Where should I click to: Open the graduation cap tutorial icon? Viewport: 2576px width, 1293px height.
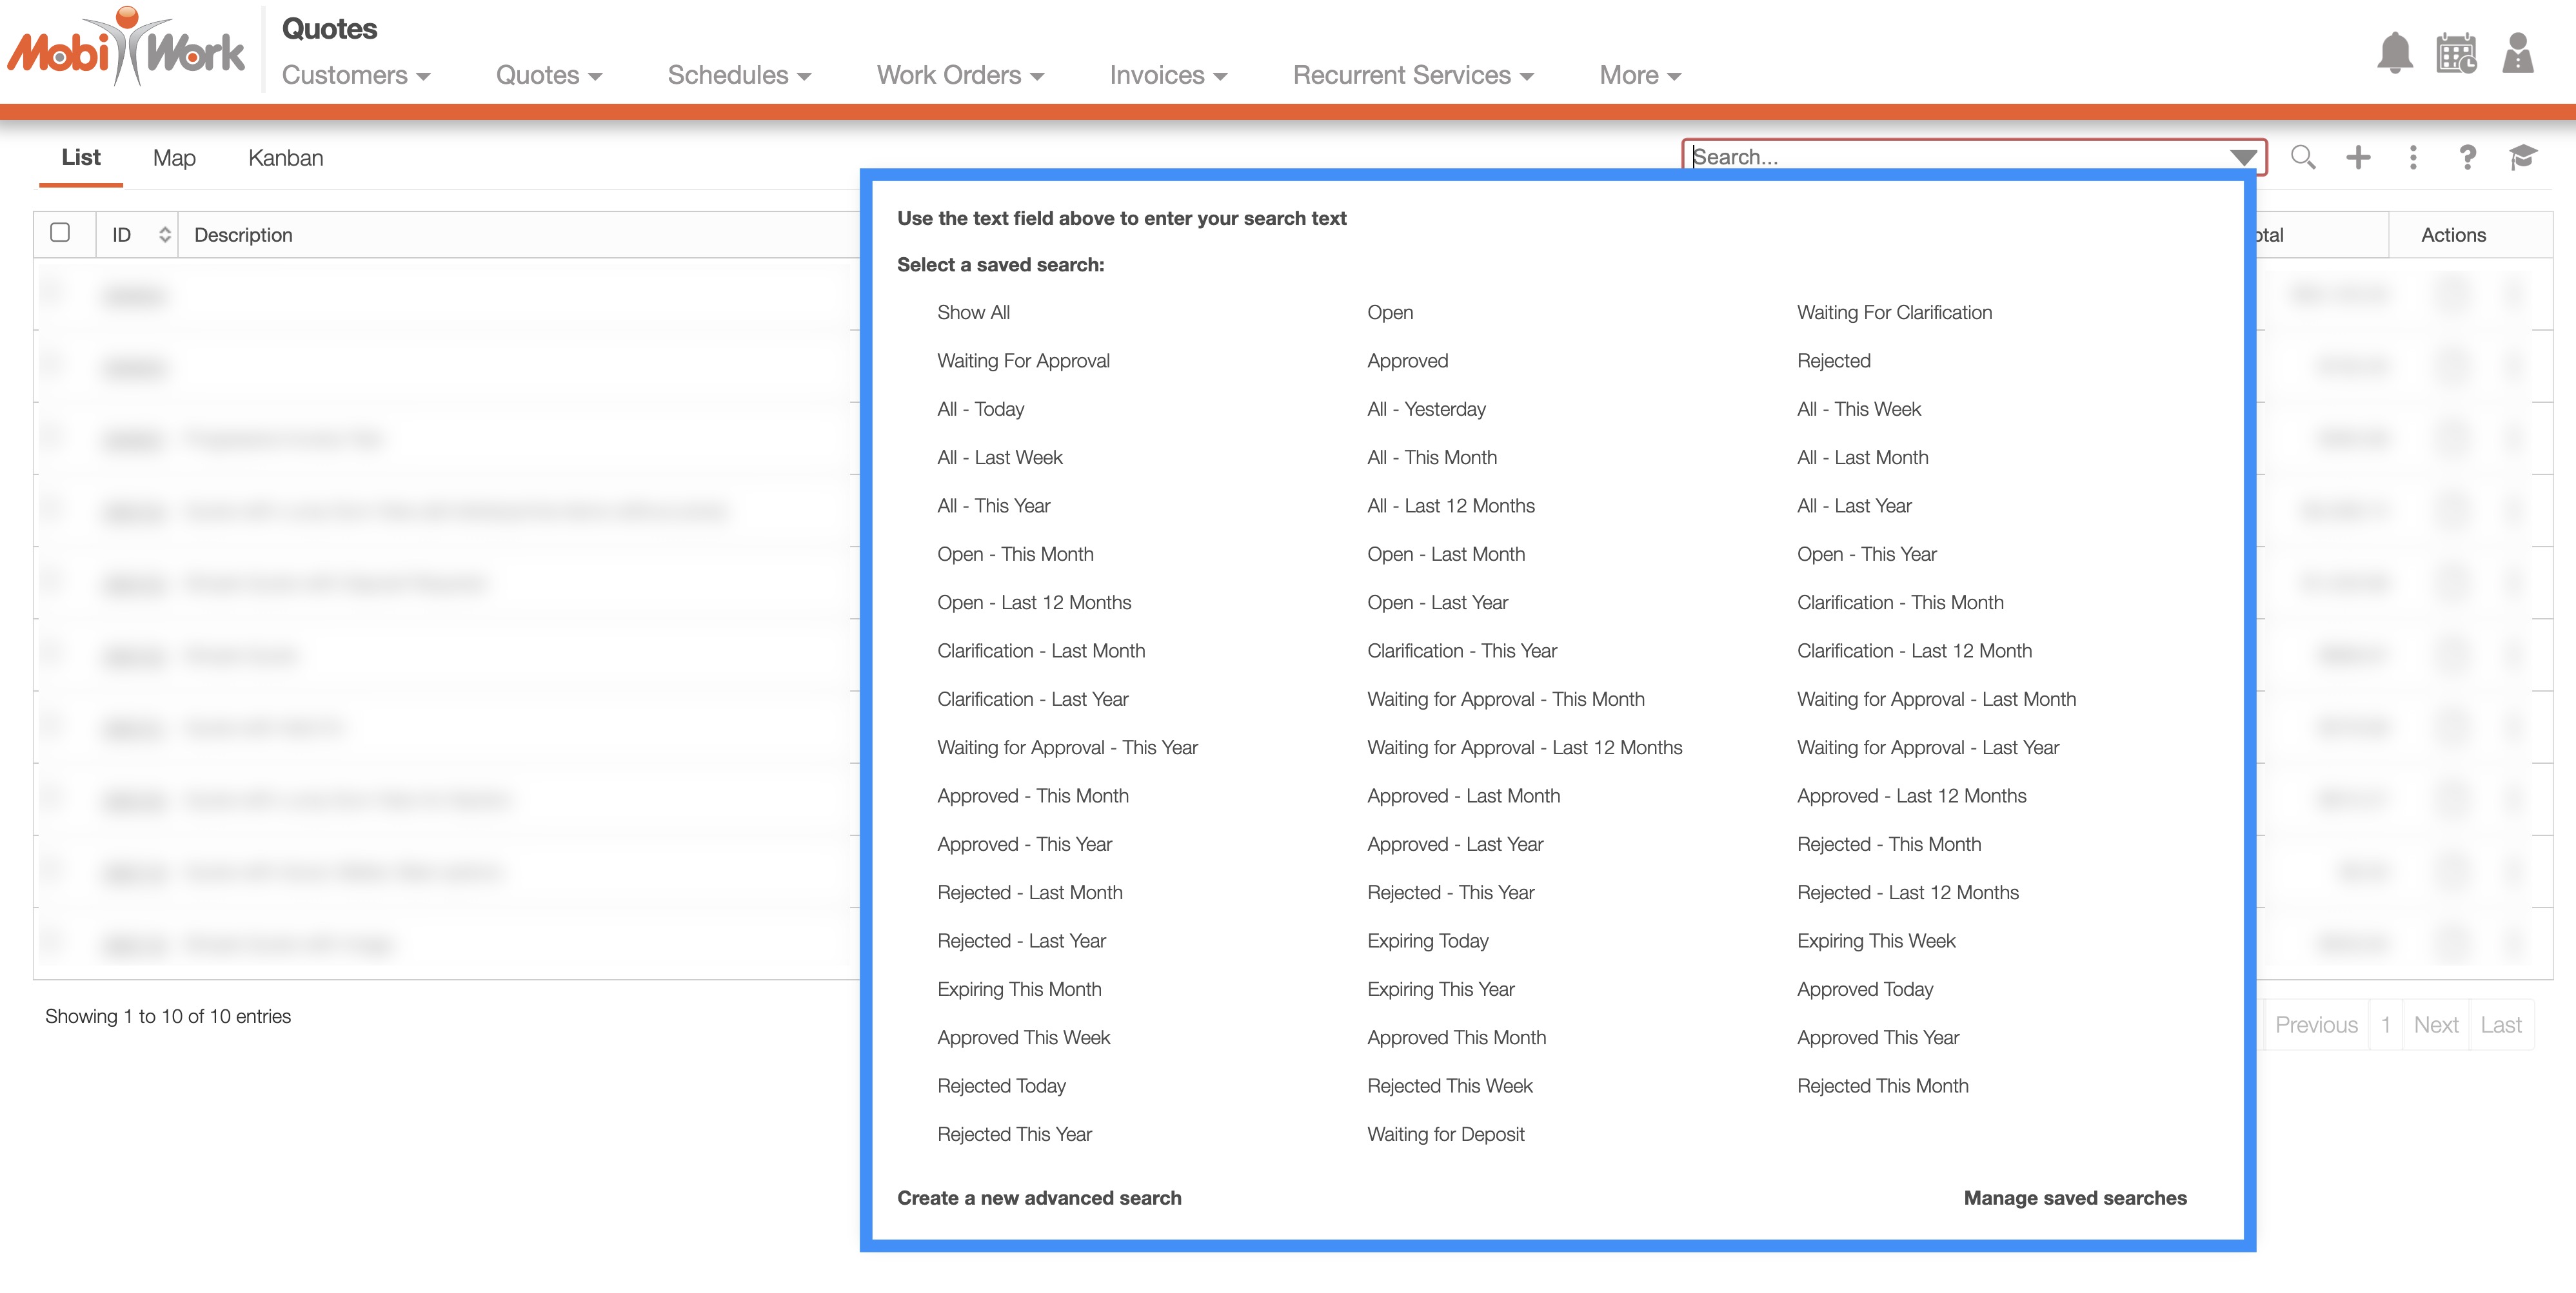tap(2522, 157)
